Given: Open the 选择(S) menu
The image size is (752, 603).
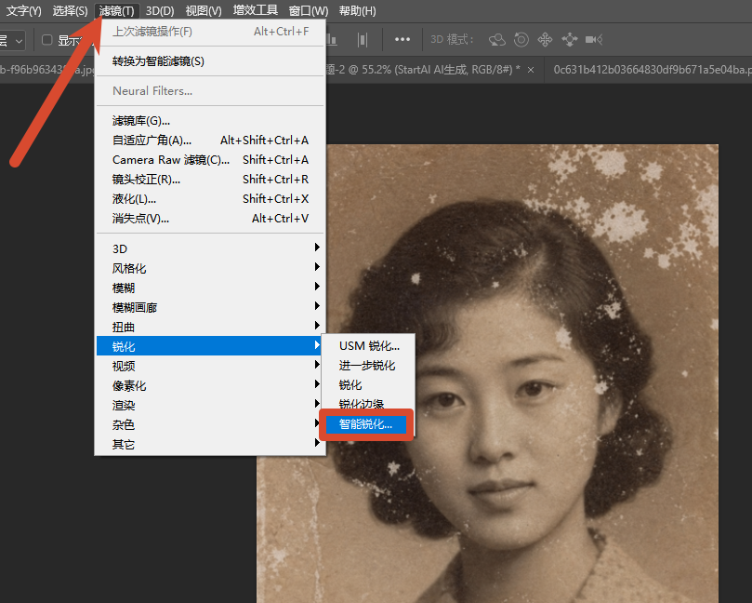Looking at the screenshot, I should pos(70,10).
